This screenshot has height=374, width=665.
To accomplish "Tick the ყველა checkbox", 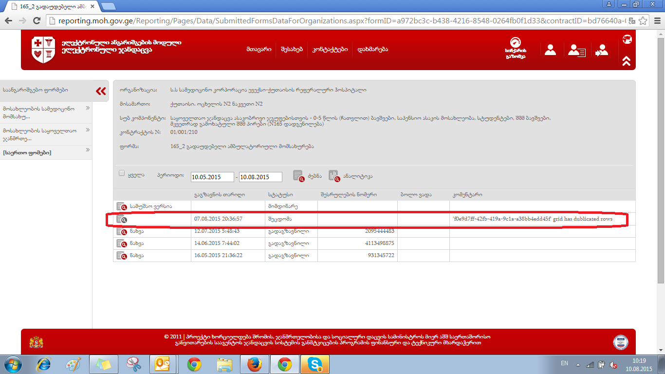I will (x=122, y=173).
